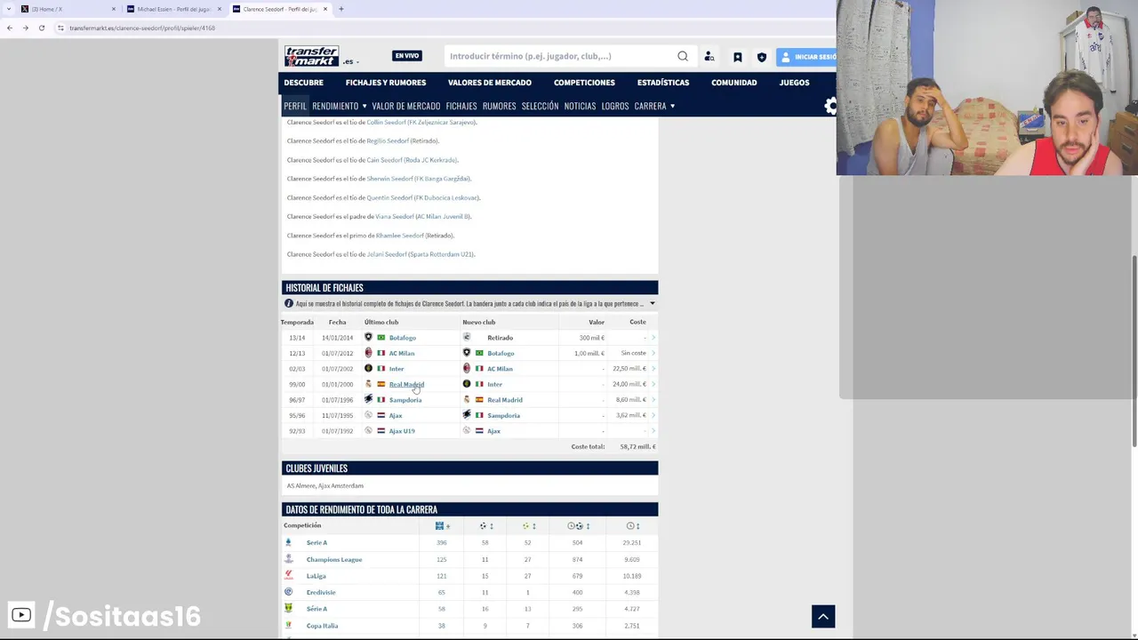Open the Comunidad menu
The width and height of the screenshot is (1138, 640).
(x=734, y=83)
